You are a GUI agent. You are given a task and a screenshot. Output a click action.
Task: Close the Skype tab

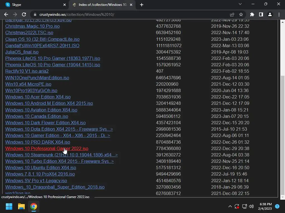[x=64, y=5]
